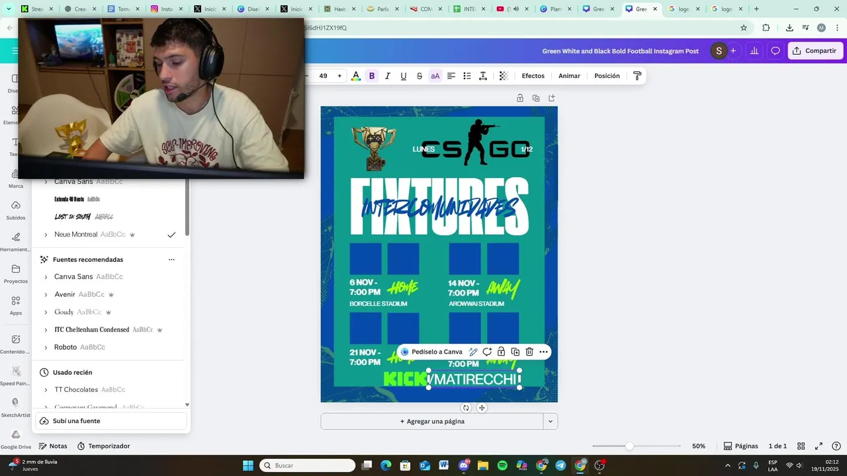Click the taskbar Buscar search box
Image resolution: width=847 pixels, height=476 pixels.
click(x=307, y=465)
